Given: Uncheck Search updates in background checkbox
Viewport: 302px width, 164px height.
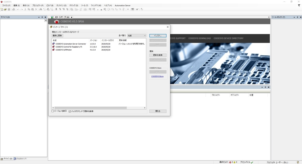Looking at the screenshot, I should click(x=70, y=111).
